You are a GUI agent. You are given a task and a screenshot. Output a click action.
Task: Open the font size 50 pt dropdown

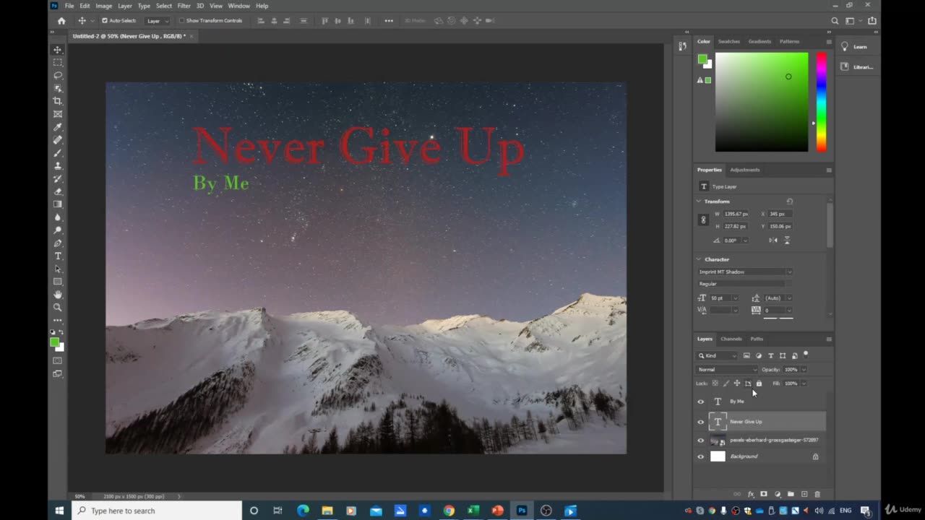(x=735, y=298)
